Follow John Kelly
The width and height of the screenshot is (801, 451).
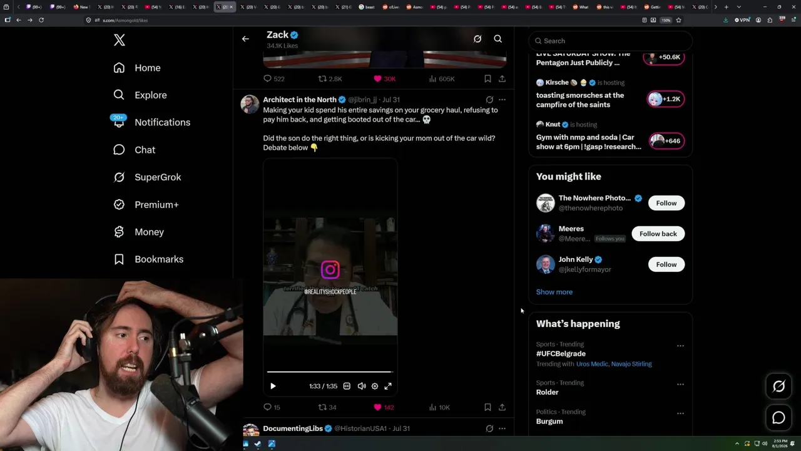pos(666,264)
